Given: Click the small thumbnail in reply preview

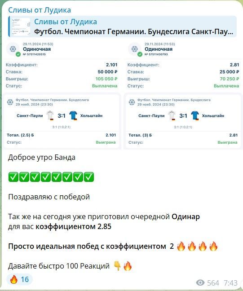Looking at the screenshot, I should [x=21, y=27].
